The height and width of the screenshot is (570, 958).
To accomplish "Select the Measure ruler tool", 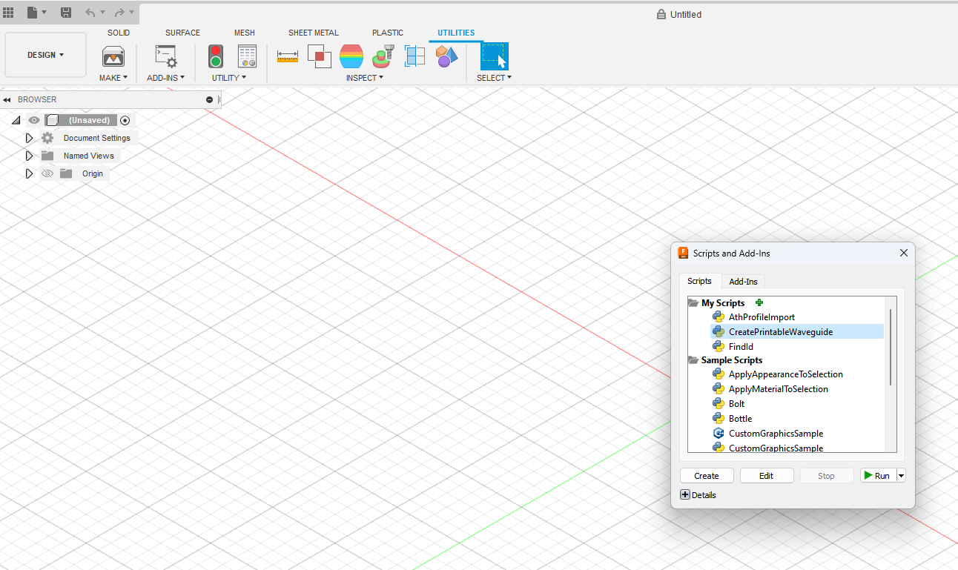I will tap(288, 56).
